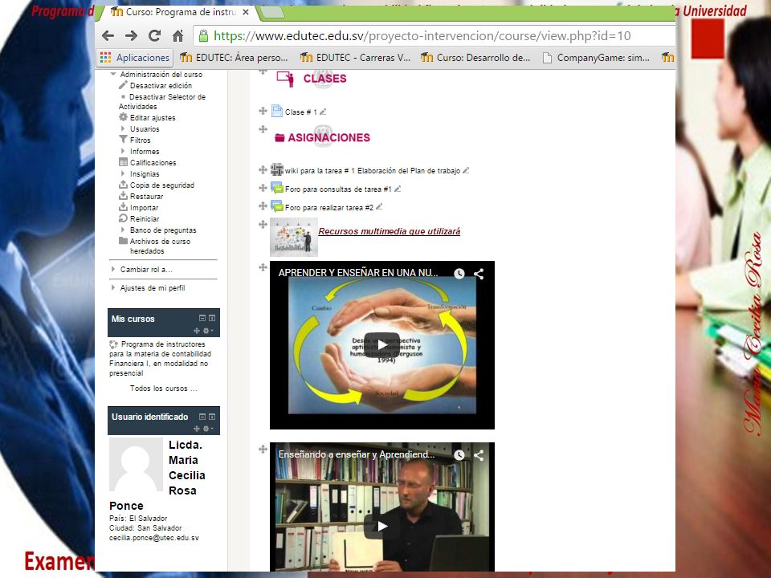
Task: Click Desactivar Selector de Actividades
Action: point(162,102)
